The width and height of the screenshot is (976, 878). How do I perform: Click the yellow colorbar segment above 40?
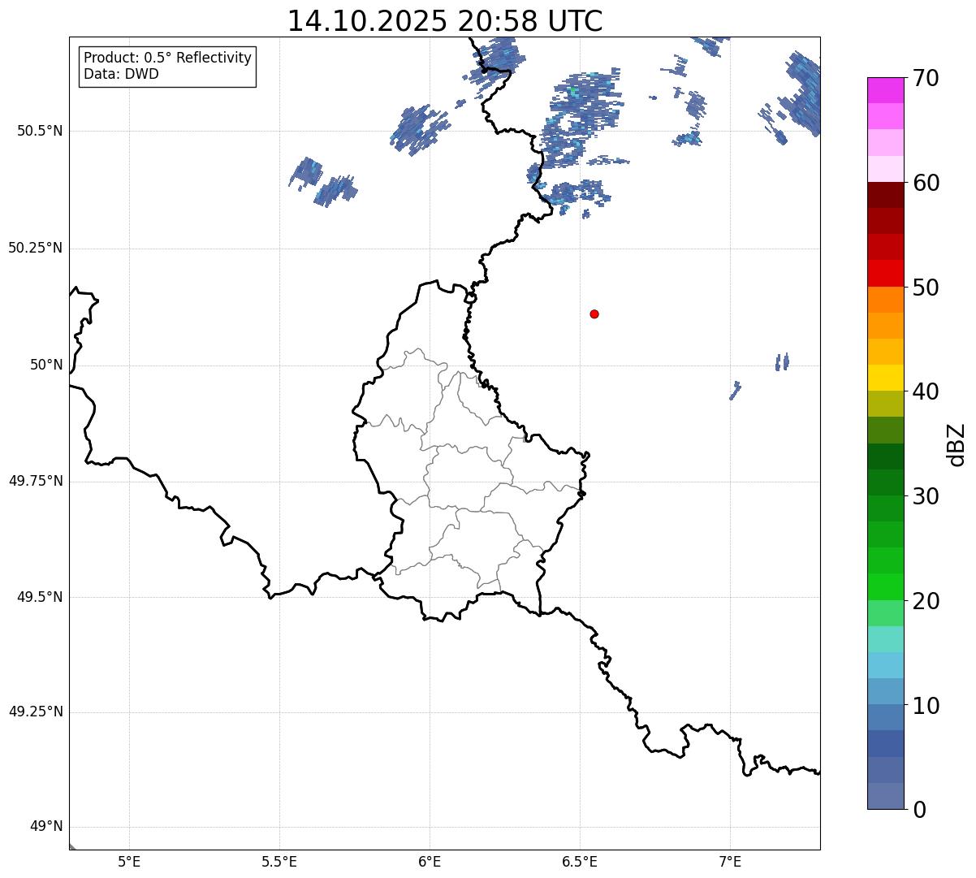(885, 378)
